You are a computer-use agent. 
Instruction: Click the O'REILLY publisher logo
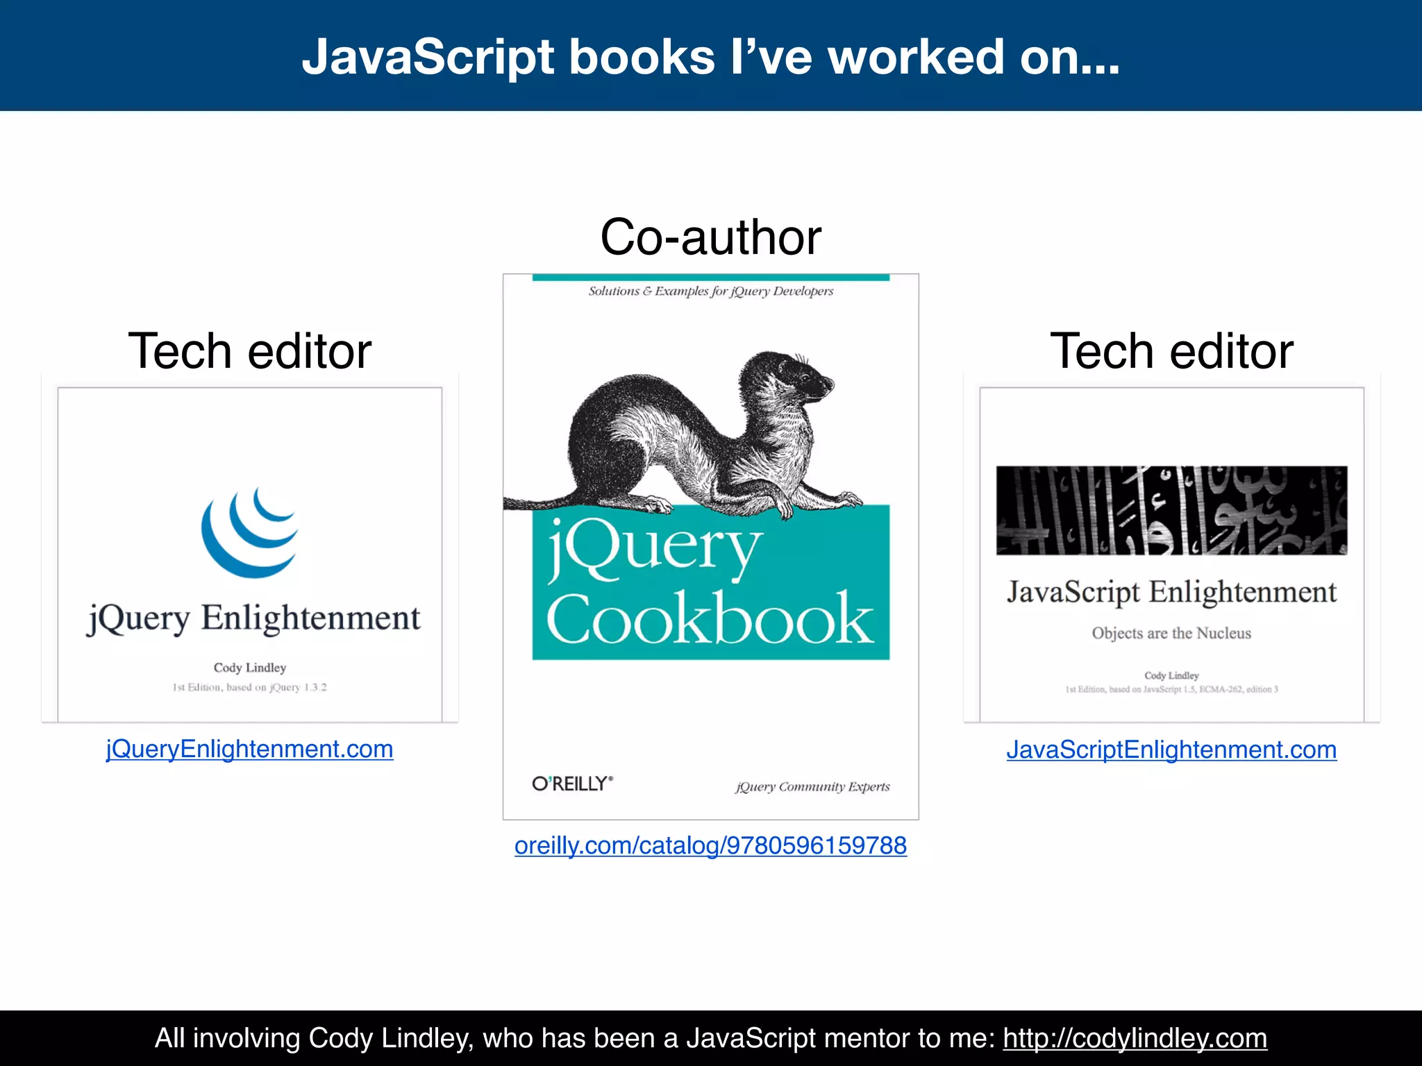click(x=572, y=784)
